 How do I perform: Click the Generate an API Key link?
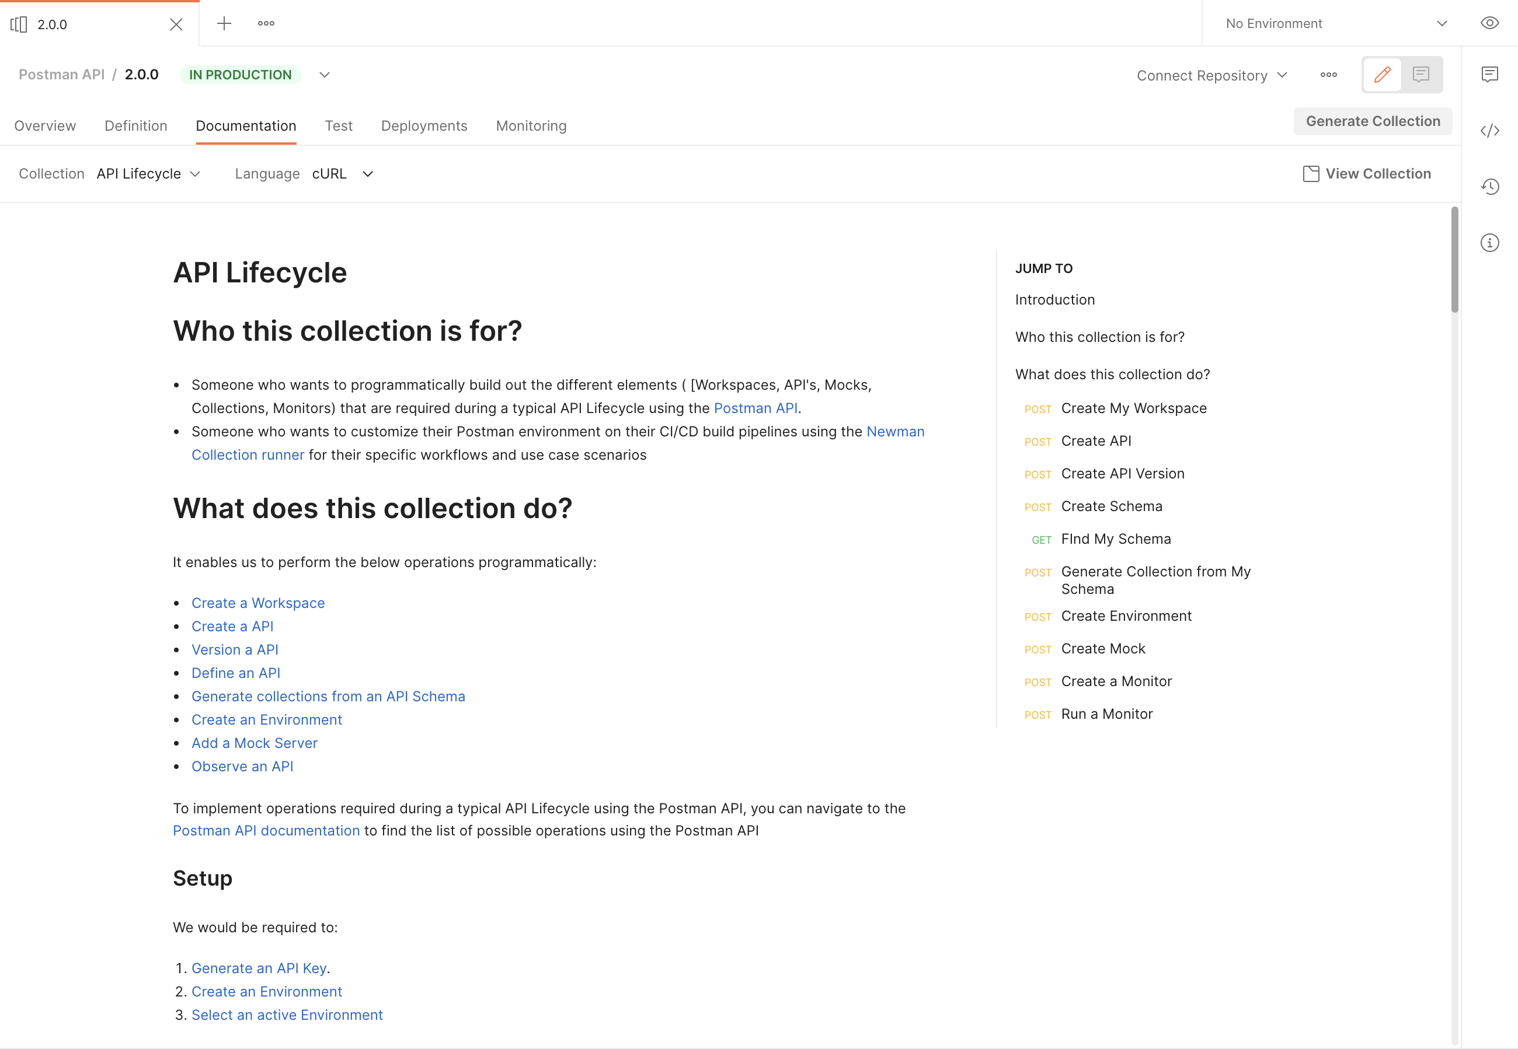[x=259, y=967]
